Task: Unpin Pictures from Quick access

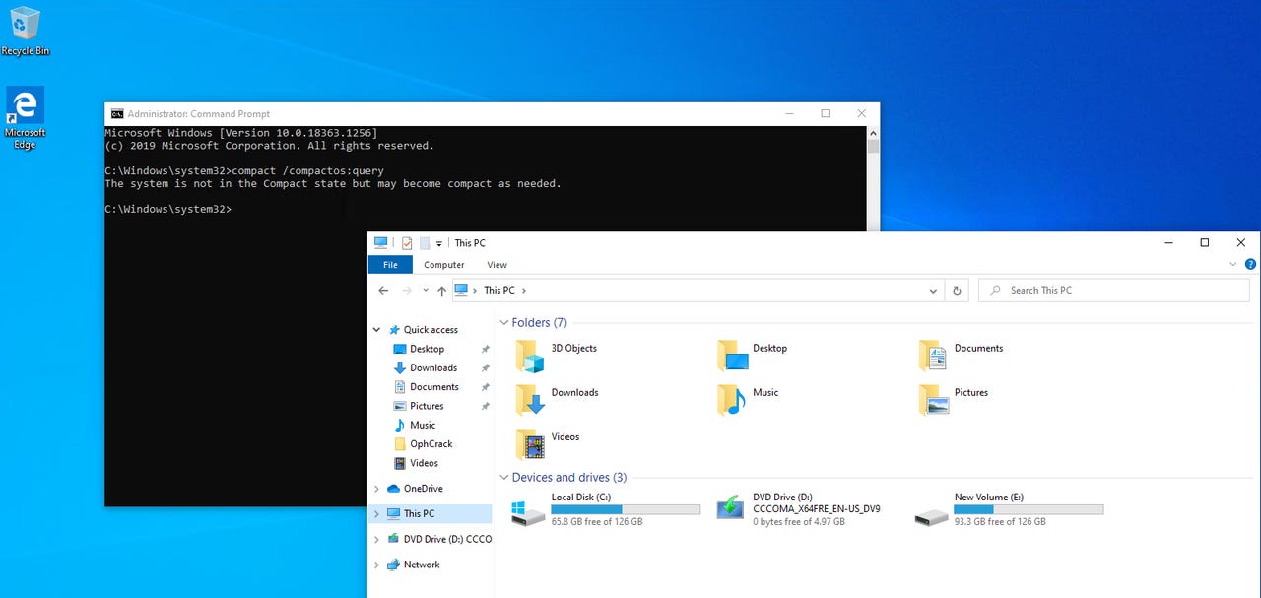Action: [x=484, y=406]
